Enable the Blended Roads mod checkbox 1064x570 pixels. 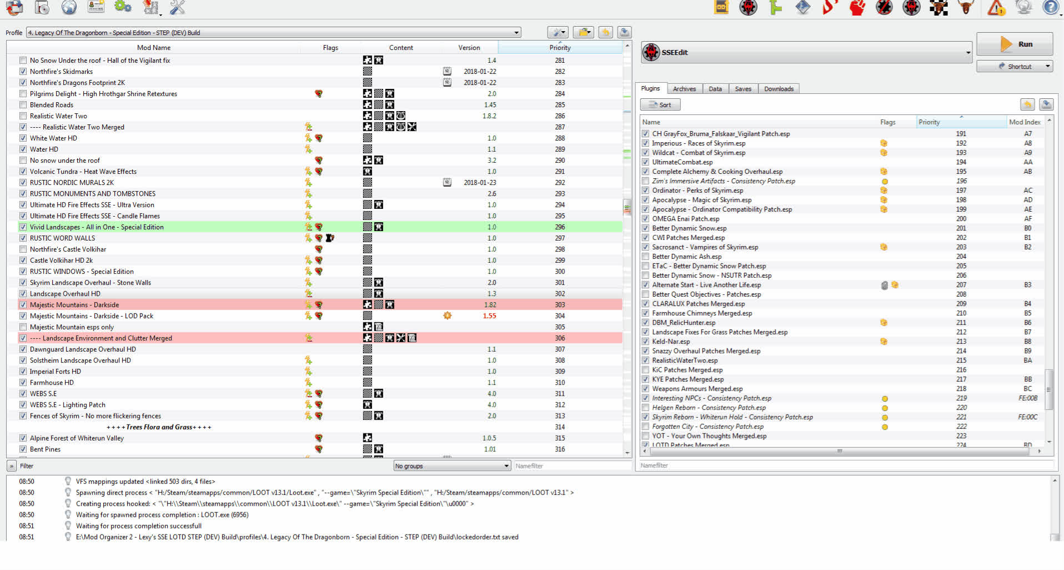(x=23, y=104)
